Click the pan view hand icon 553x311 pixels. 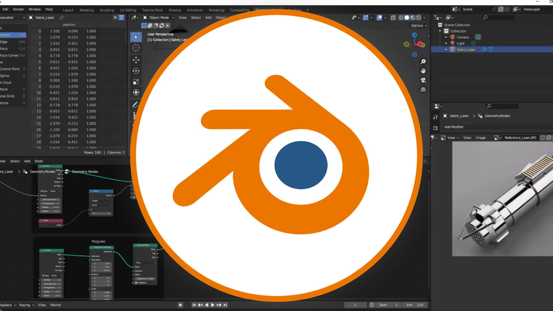click(423, 71)
